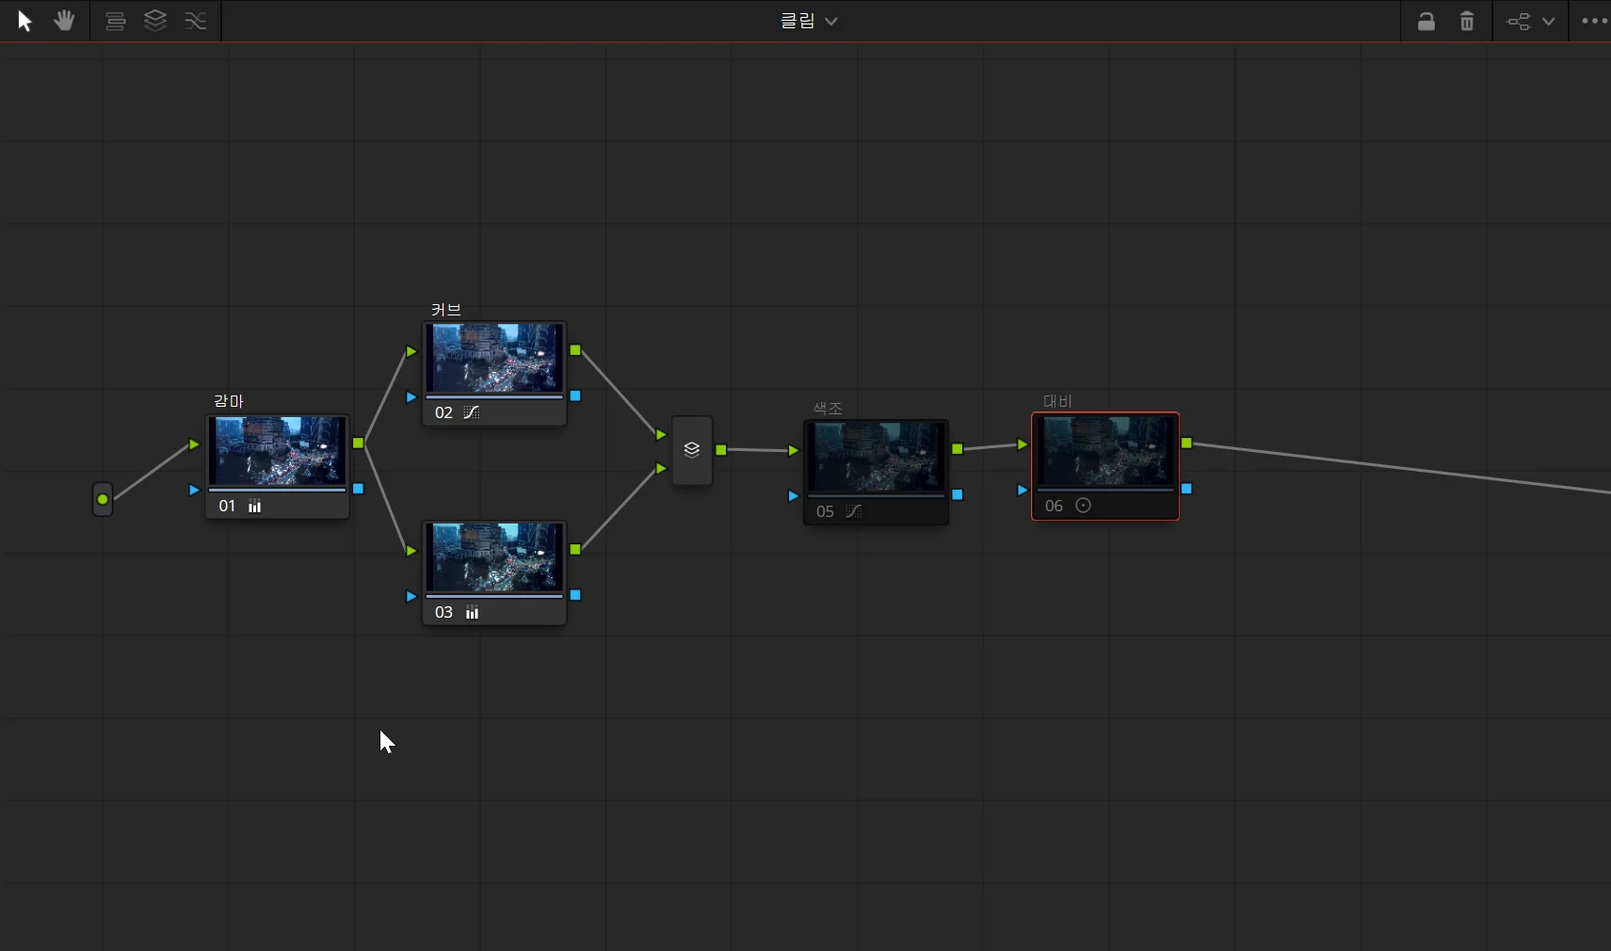Open the three-dots options menu
Viewport: 1611px width, 951px height.
(1594, 21)
